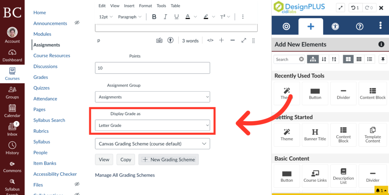Open the toolbar's three-dot more options
Viewport: 389px width, 195px height.
click(x=243, y=17)
